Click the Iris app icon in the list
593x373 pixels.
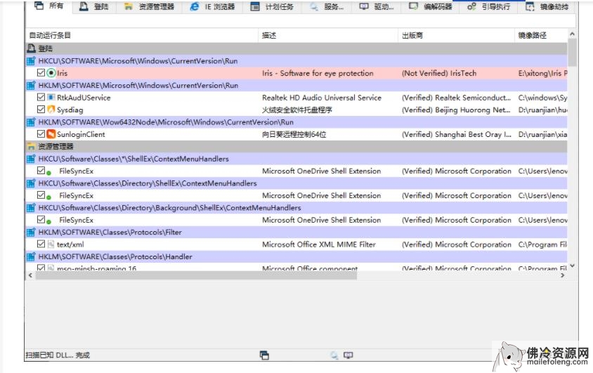[x=52, y=73]
